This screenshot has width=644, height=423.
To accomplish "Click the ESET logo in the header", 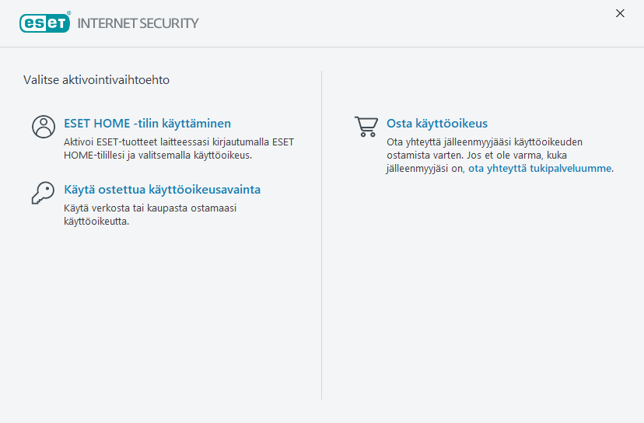I will click(44, 23).
